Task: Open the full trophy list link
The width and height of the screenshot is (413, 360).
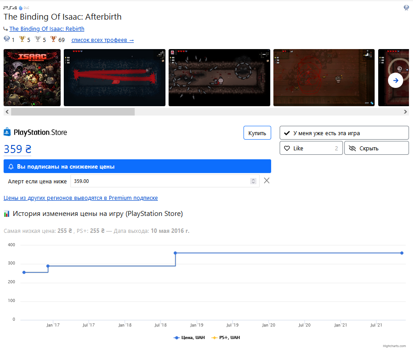Action: [x=103, y=40]
